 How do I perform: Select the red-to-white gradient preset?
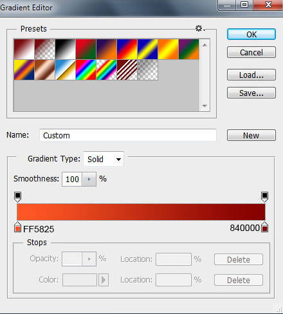[x=24, y=49]
